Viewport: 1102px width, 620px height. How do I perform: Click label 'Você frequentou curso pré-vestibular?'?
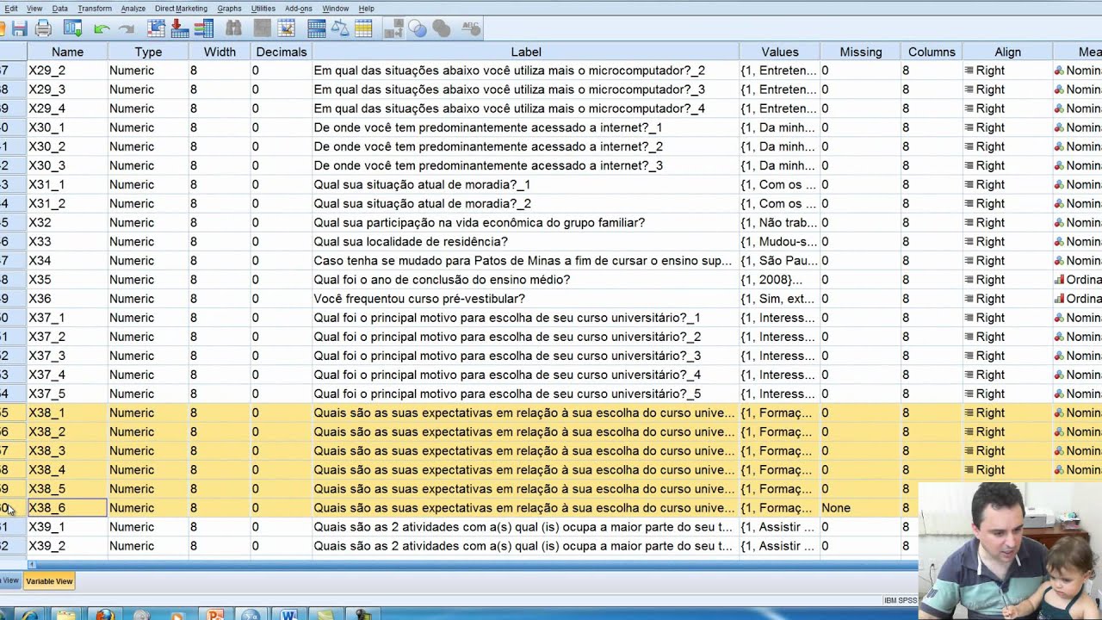point(419,299)
